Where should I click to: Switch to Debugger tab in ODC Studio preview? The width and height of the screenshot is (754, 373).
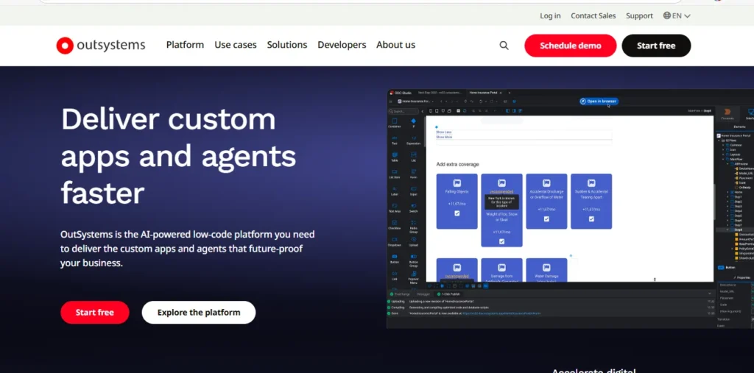coord(423,294)
